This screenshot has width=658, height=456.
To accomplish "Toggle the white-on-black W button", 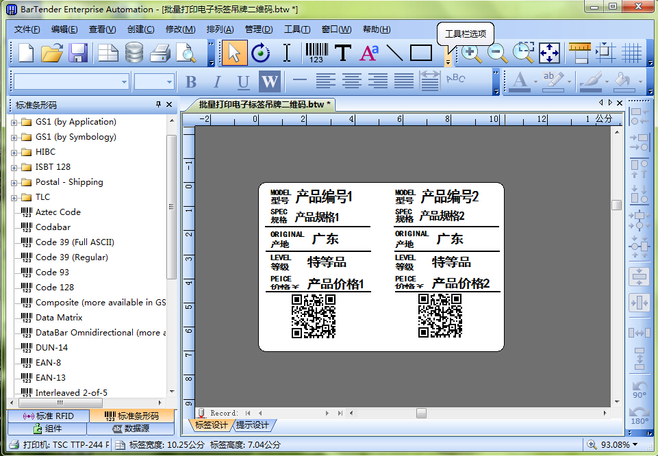I will [269, 81].
